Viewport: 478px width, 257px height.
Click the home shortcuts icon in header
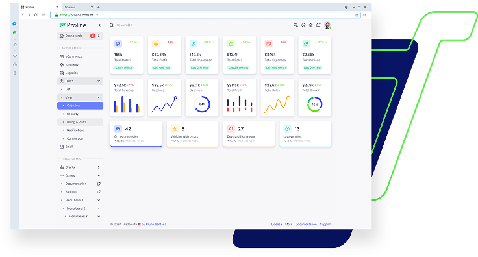(x=310, y=25)
